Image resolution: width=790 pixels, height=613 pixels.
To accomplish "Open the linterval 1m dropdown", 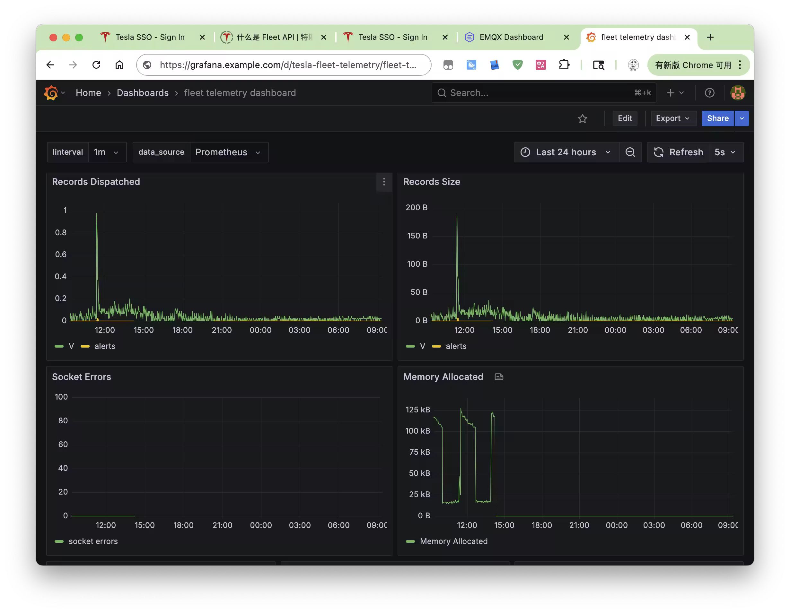I will [108, 152].
